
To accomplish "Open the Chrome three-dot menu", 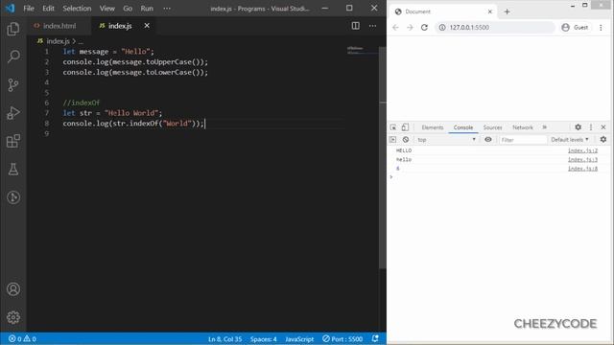I will [x=601, y=28].
